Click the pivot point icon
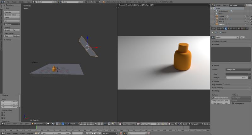 pyautogui.click(x=54, y=124)
